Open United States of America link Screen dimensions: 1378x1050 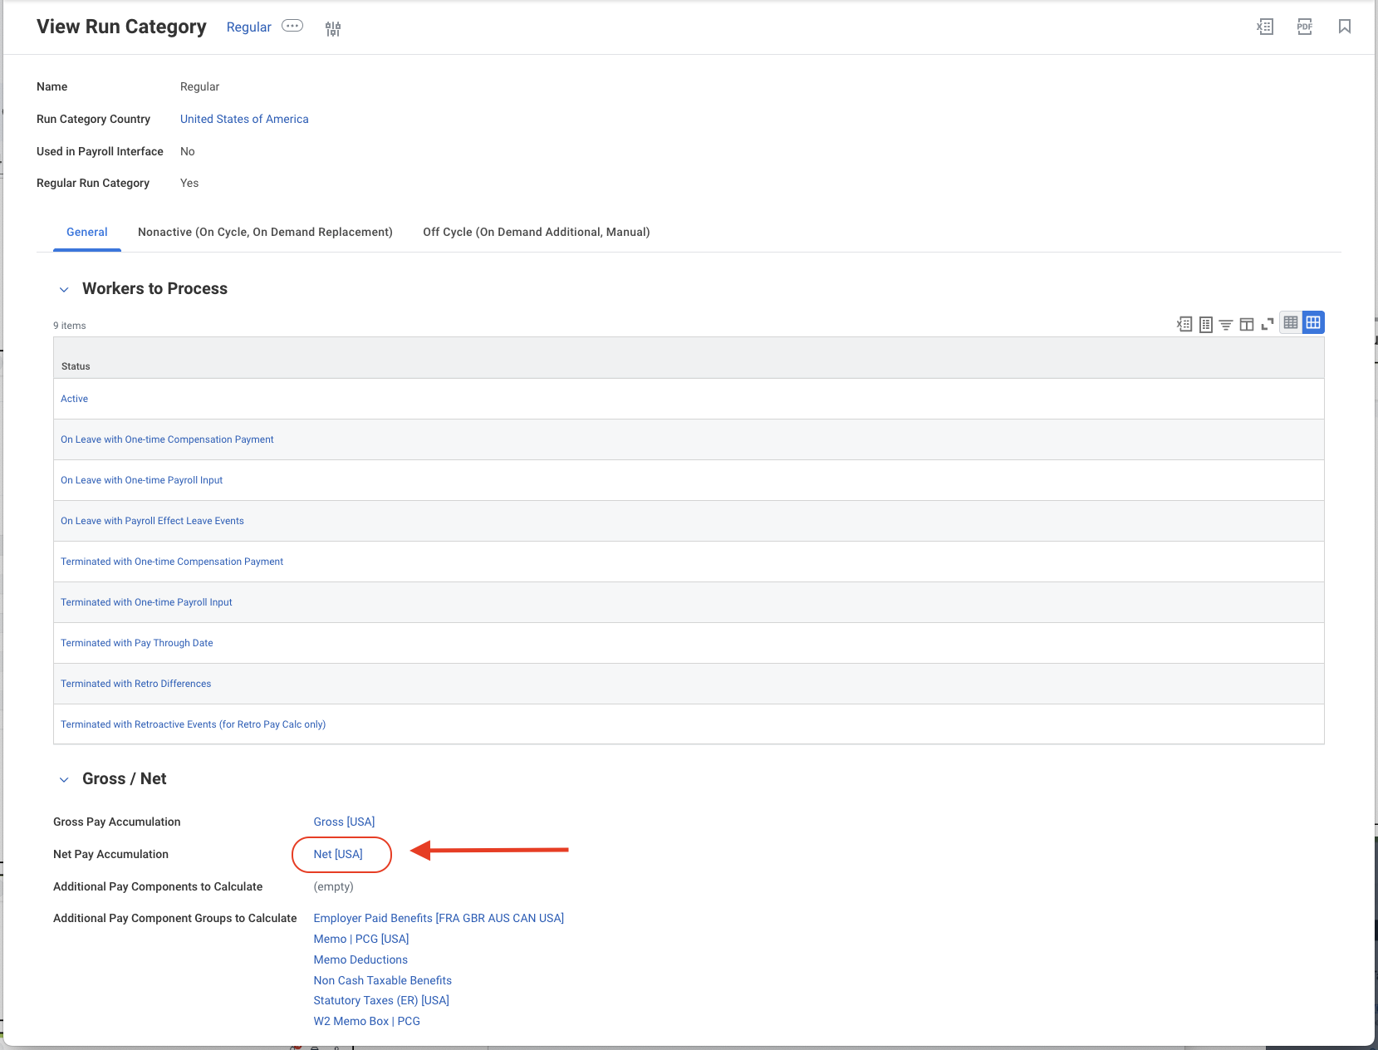[244, 119]
